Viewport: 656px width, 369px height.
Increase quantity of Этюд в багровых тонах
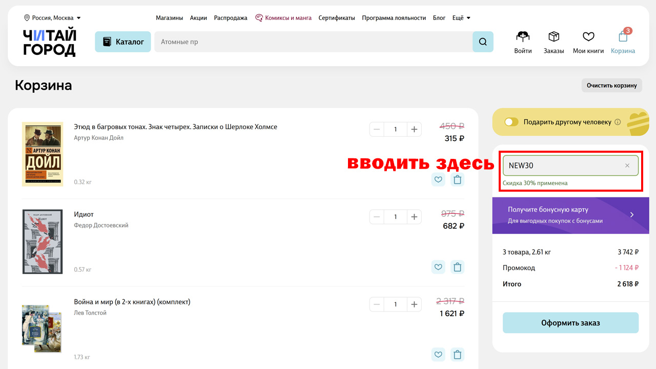coord(414,129)
